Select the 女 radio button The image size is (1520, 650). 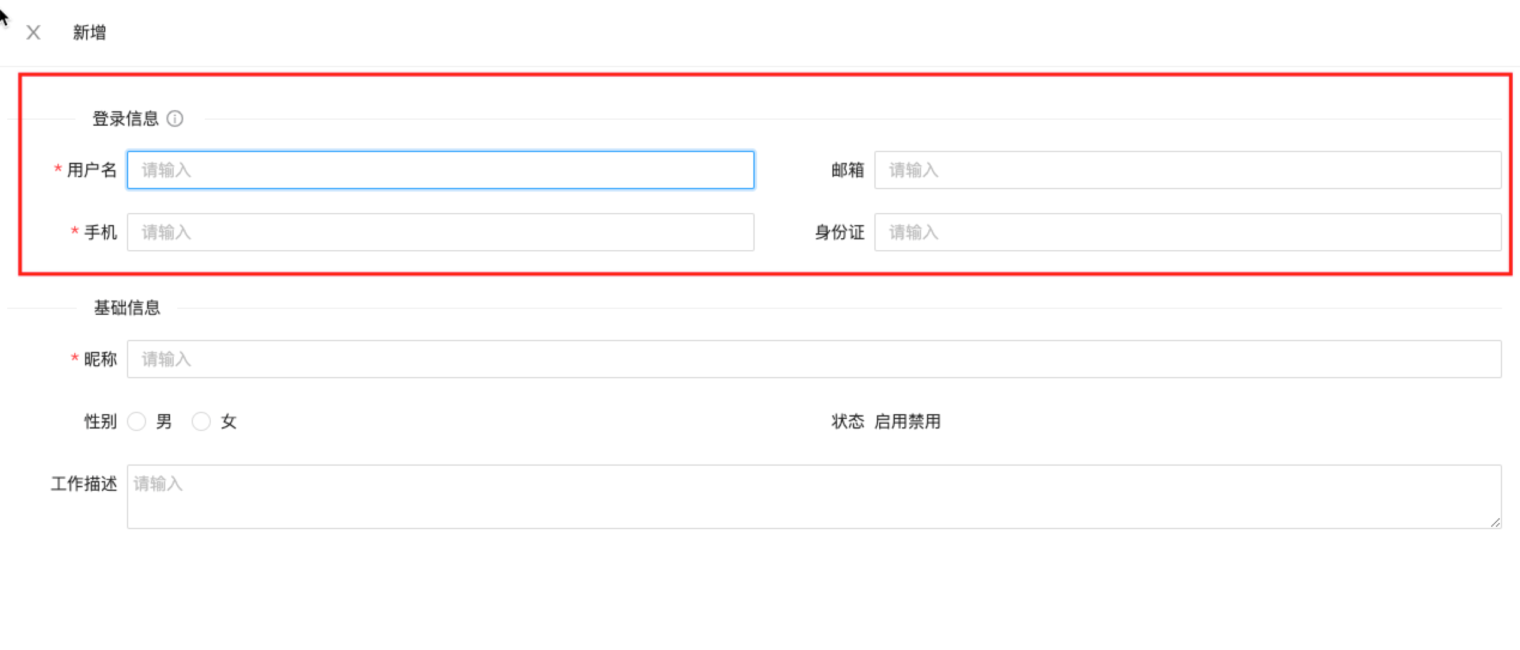click(201, 421)
